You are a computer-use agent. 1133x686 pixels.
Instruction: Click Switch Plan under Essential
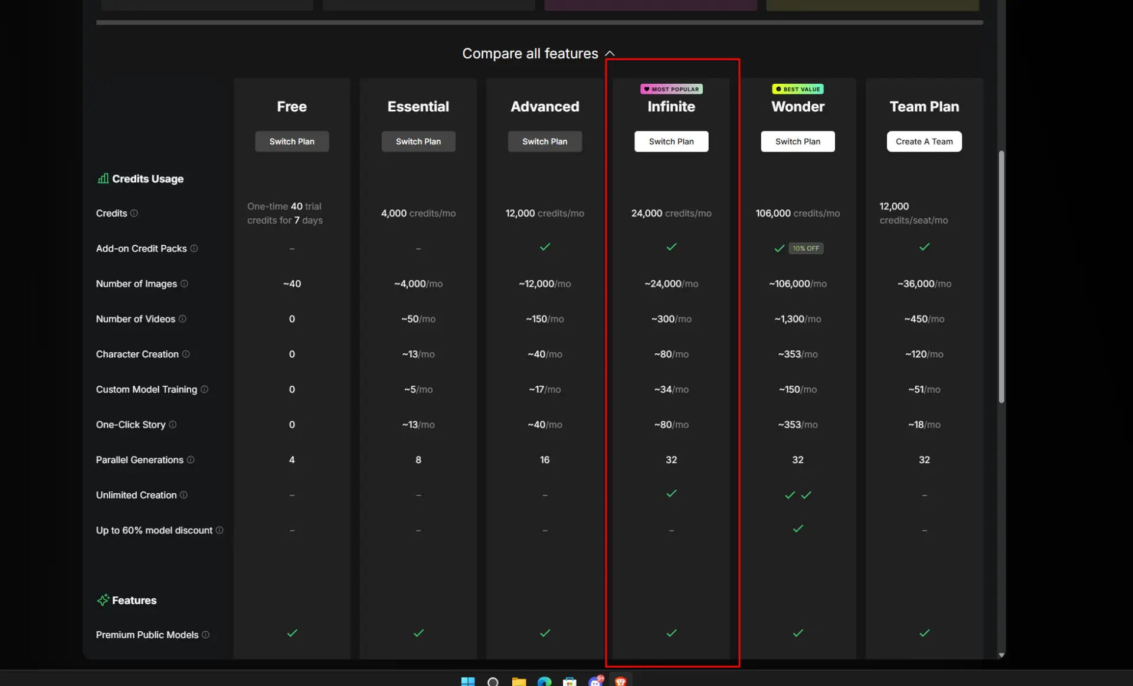[x=418, y=142]
